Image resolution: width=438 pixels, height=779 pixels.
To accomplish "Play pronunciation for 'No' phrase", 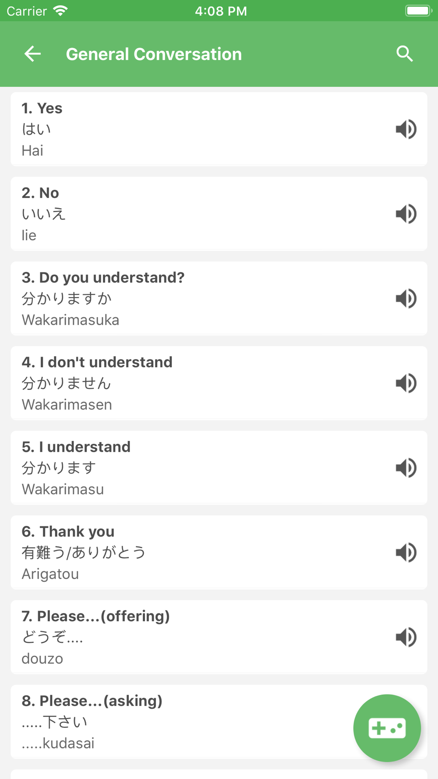I will pos(406,214).
